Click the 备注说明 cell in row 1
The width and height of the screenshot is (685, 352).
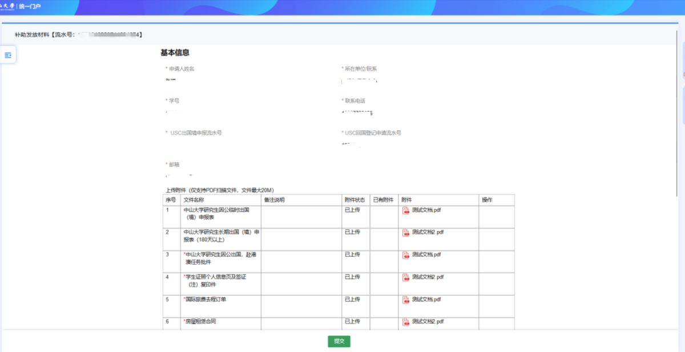(301, 216)
